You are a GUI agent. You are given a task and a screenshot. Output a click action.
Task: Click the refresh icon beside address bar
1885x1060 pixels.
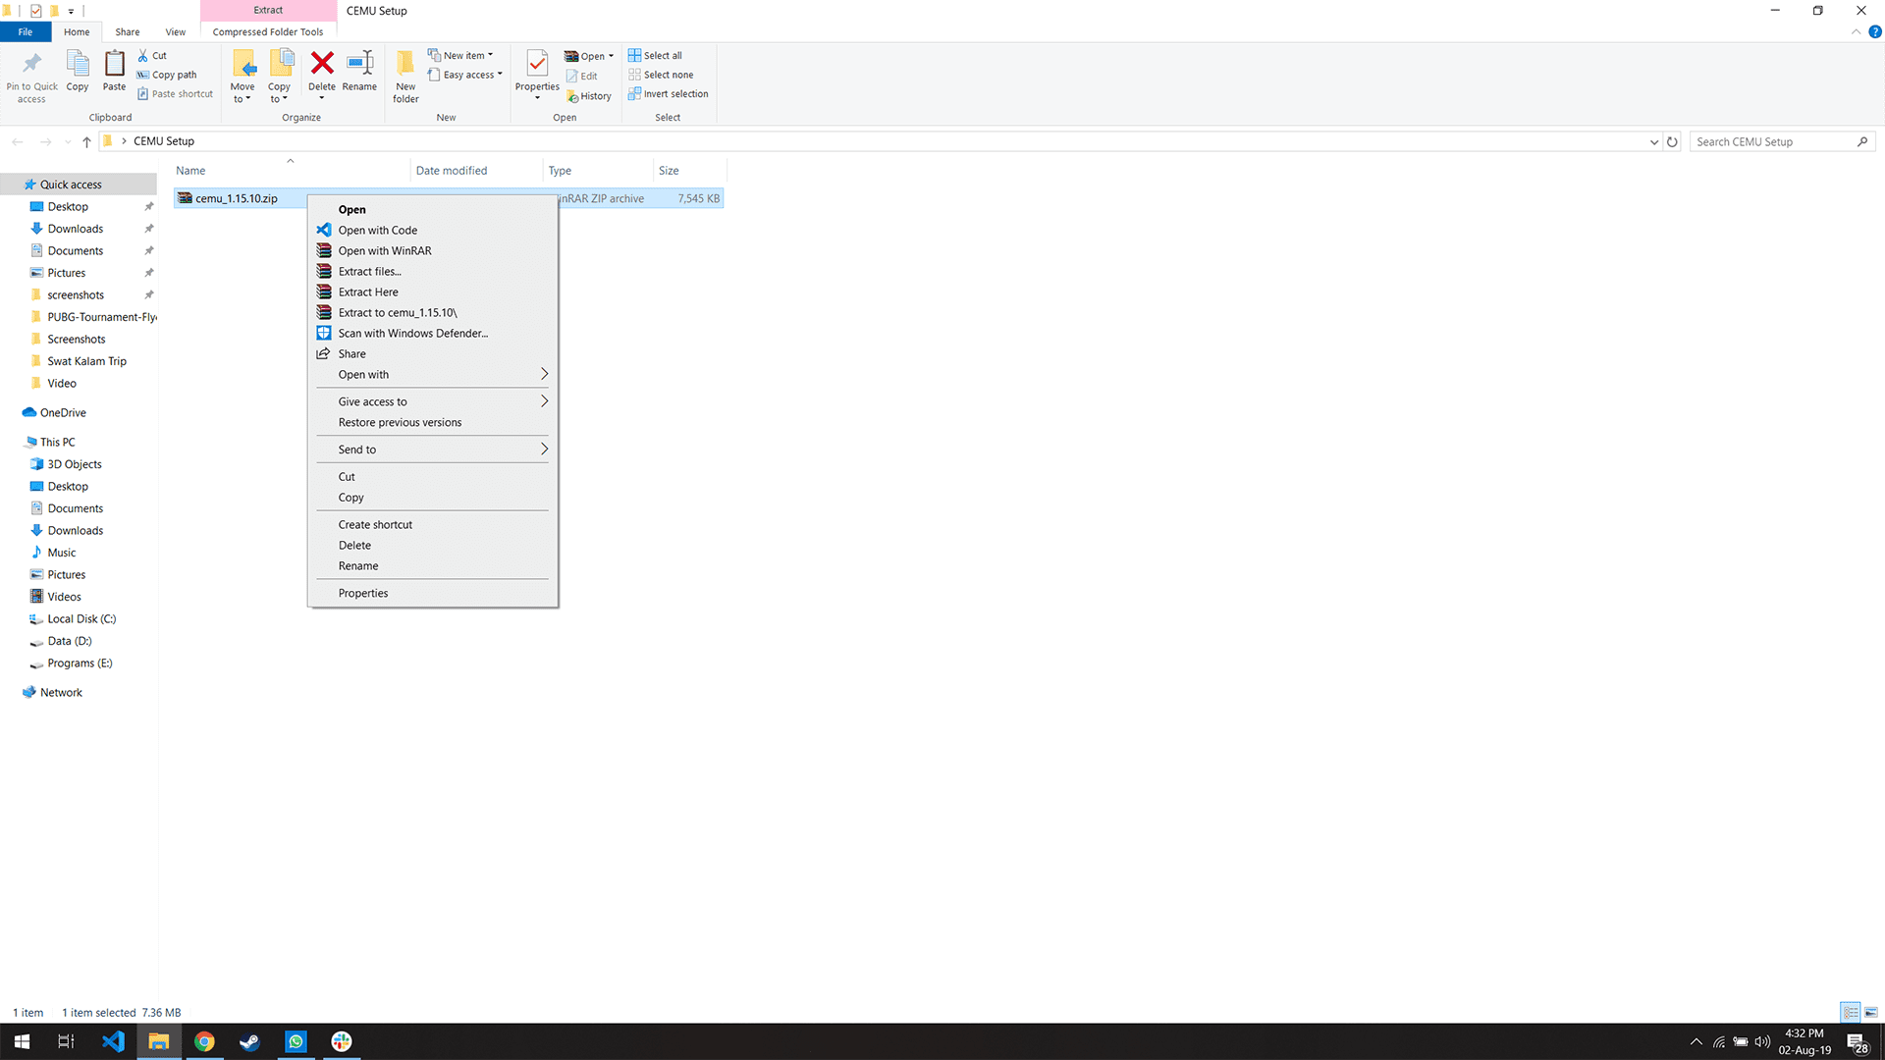click(1672, 141)
